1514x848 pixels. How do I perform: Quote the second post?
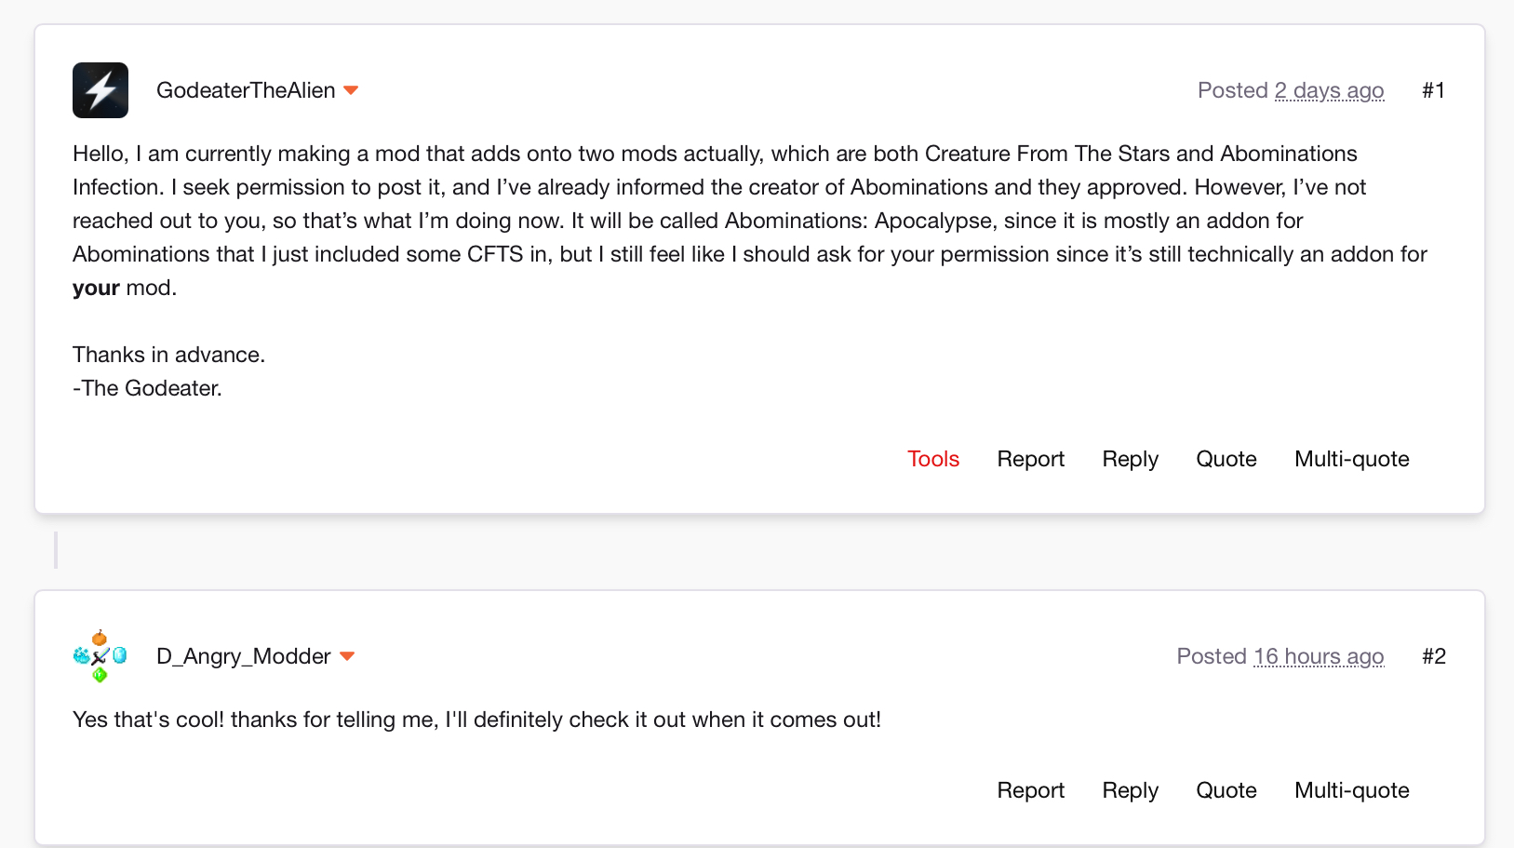1226,790
